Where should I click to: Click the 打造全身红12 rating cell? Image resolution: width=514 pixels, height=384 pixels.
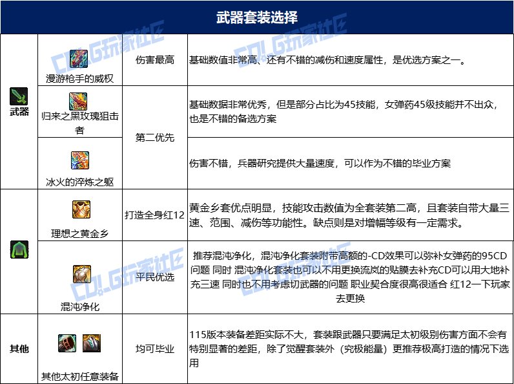tap(155, 215)
